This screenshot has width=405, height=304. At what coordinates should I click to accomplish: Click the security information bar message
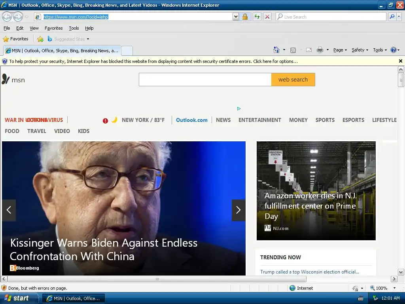pos(153,61)
